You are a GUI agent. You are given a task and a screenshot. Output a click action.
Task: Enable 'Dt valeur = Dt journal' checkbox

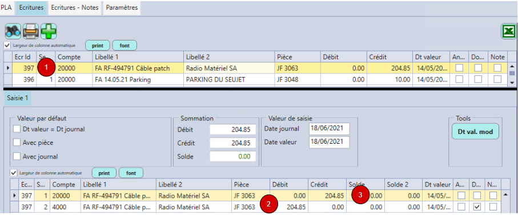(17, 129)
